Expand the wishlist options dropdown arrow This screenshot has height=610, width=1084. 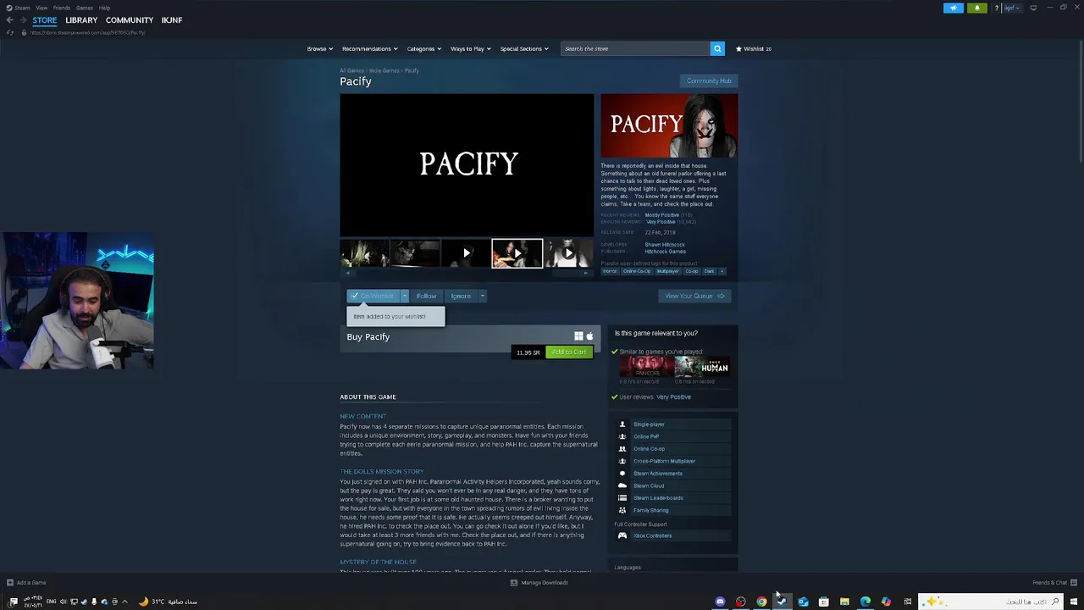405,296
